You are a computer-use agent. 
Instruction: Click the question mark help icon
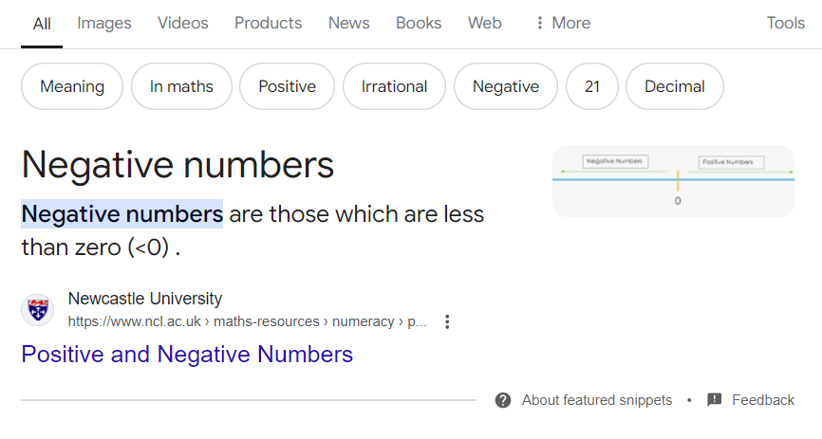[503, 400]
